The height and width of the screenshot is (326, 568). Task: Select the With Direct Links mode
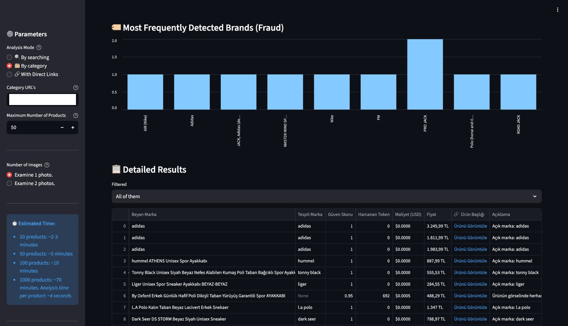(x=9, y=74)
